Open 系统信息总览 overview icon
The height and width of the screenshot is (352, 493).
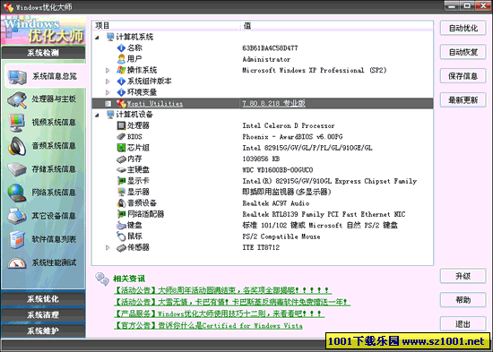(x=17, y=77)
